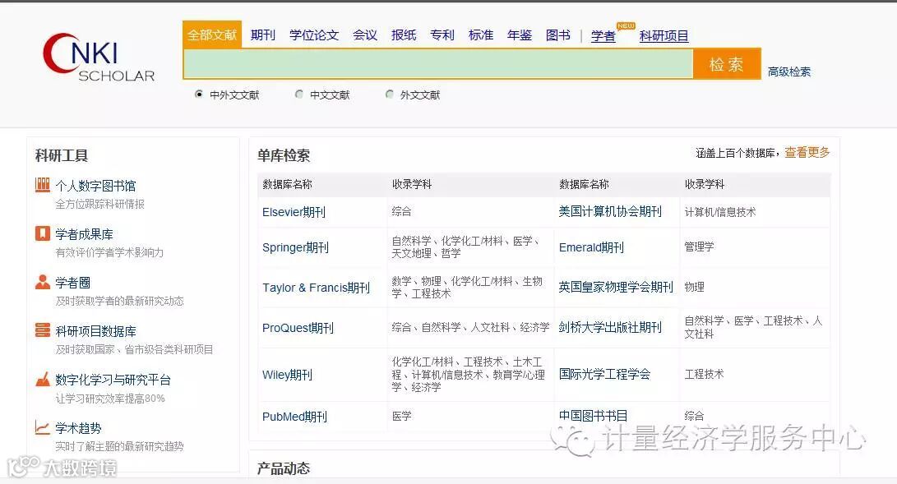Click the 单库检索 section heading

[283, 155]
